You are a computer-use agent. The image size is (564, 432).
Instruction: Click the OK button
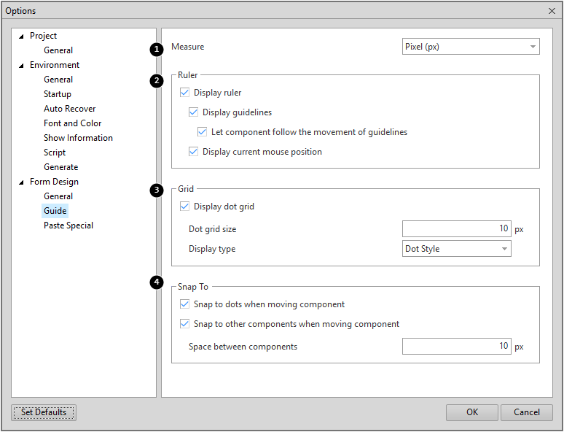472,412
